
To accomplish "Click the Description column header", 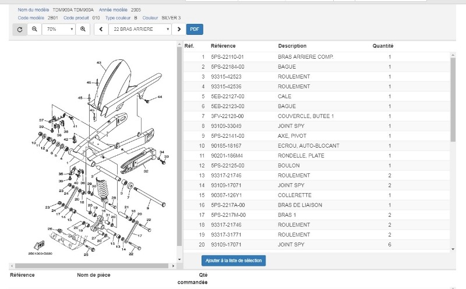I will click(292, 46).
